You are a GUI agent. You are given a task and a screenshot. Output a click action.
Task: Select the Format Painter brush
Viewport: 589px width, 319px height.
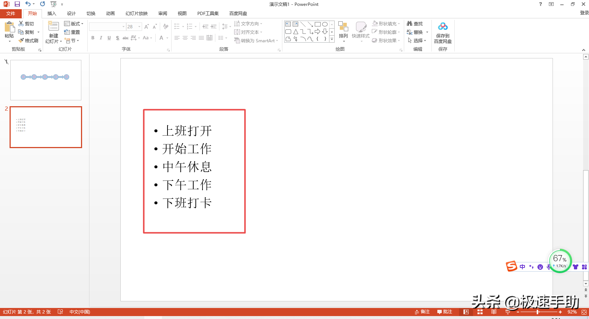pyautogui.click(x=21, y=40)
